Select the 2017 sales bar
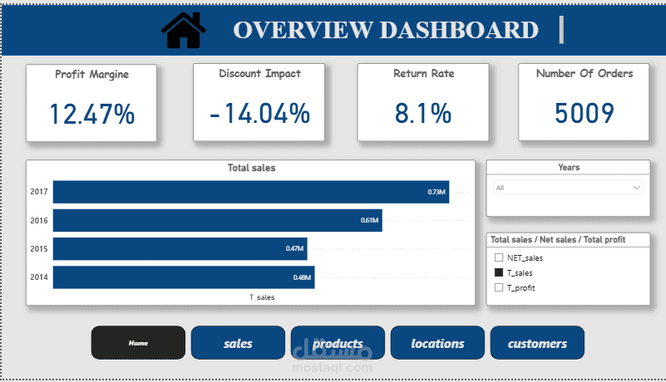This screenshot has height=382, width=666. point(251,192)
